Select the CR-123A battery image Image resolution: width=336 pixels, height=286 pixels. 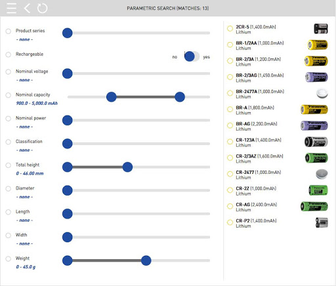[x=316, y=142]
